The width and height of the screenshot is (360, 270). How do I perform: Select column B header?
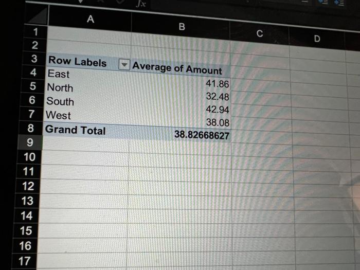pyautogui.click(x=182, y=27)
